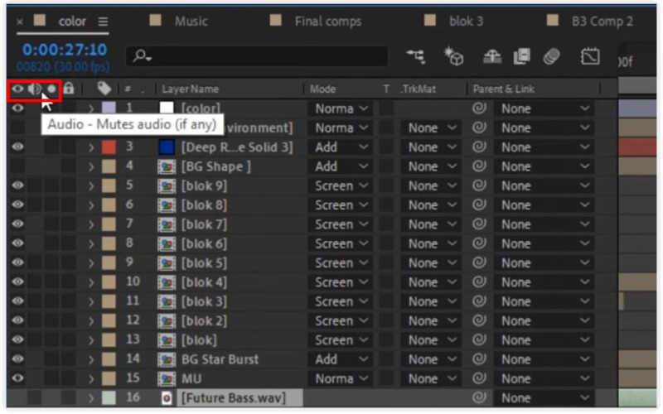This screenshot has width=663, height=414.
Task: Click the TrkMat column header
Action: coord(418,89)
